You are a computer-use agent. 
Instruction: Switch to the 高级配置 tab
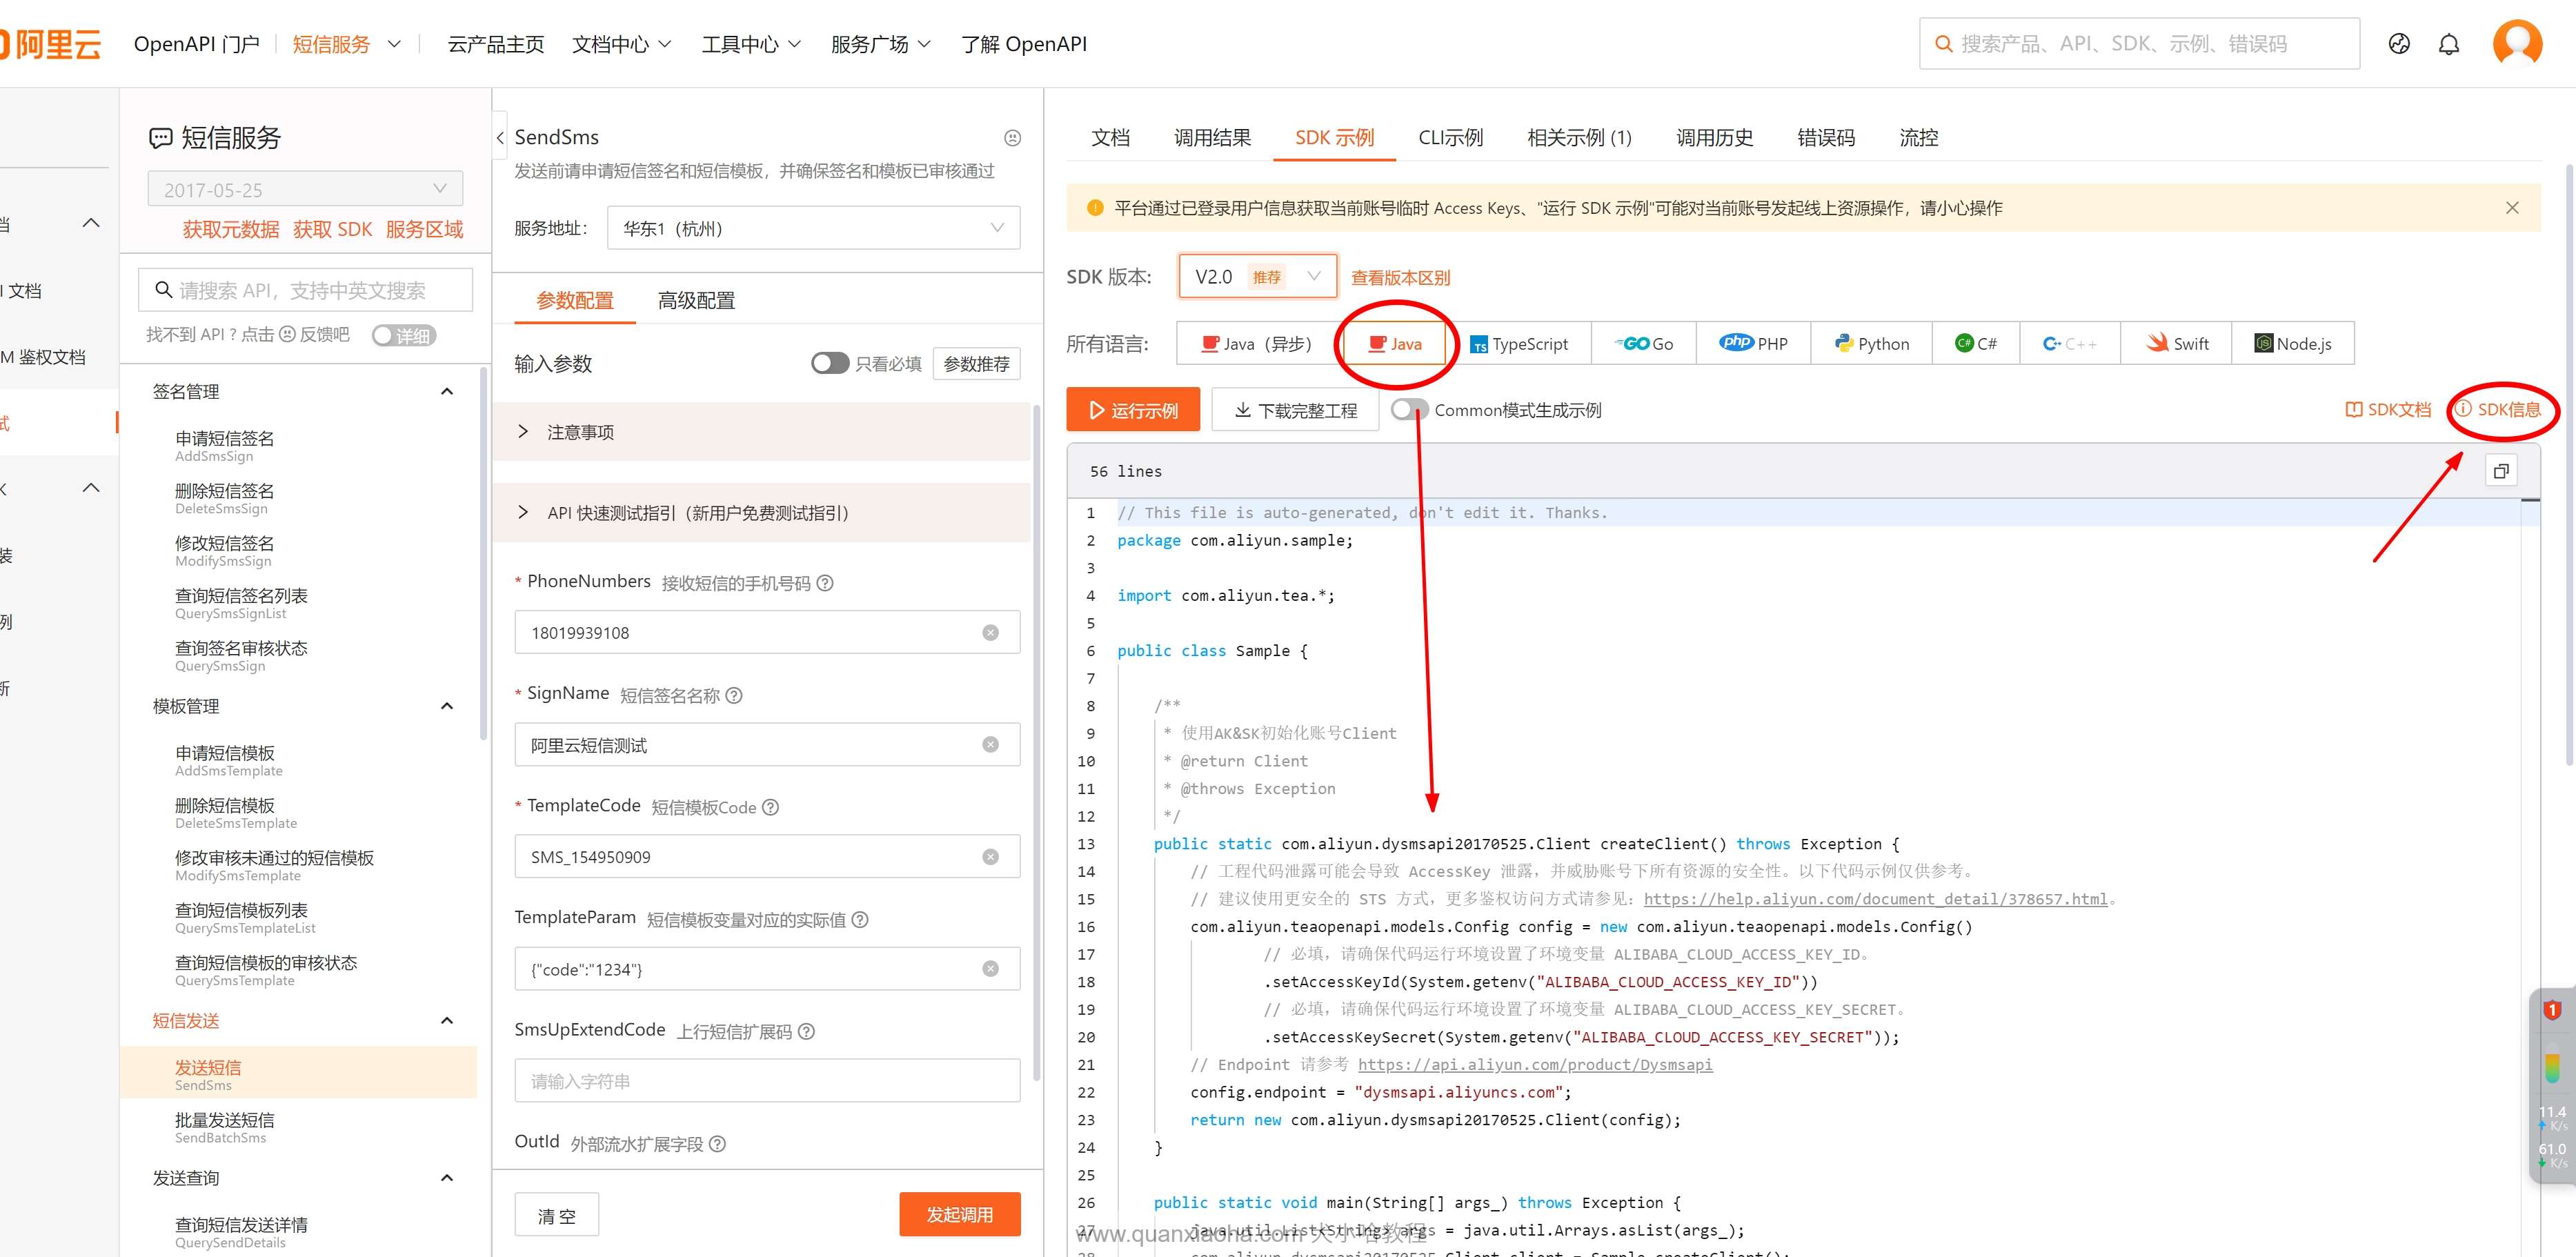tap(696, 300)
